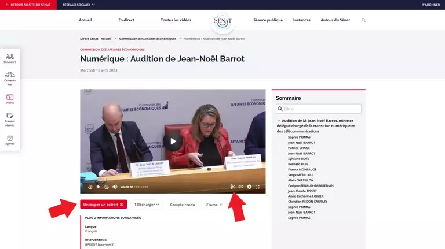The width and height of the screenshot is (445, 249).
Task: Open the Télécharger dropdown
Action: coord(147,204)
